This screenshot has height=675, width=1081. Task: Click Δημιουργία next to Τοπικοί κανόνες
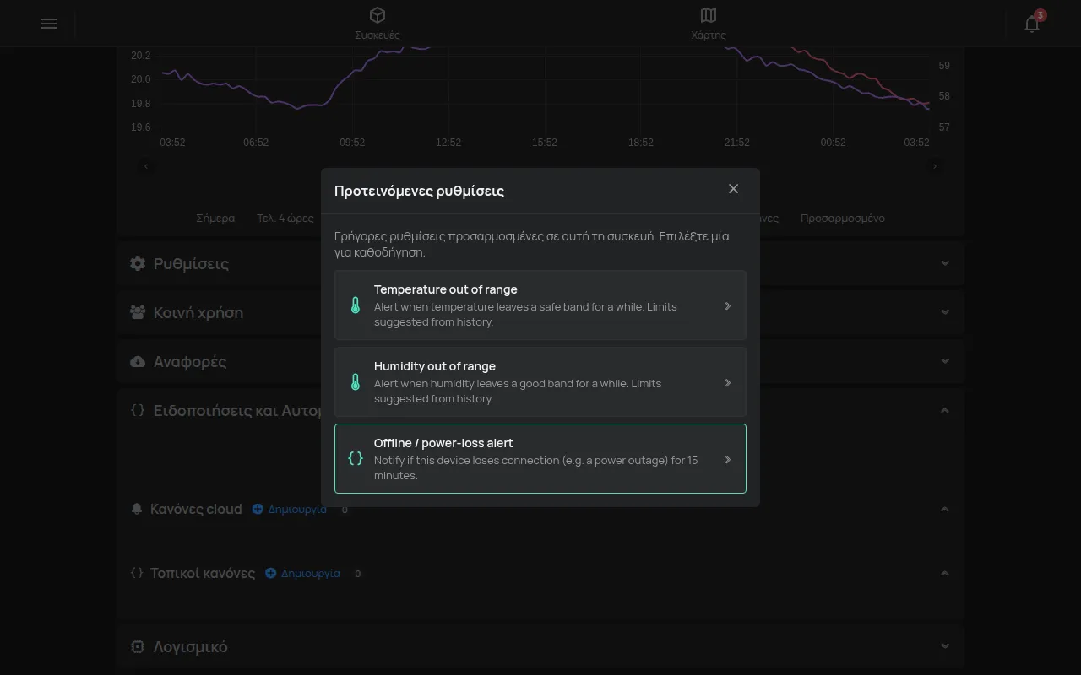click(303, 573)
